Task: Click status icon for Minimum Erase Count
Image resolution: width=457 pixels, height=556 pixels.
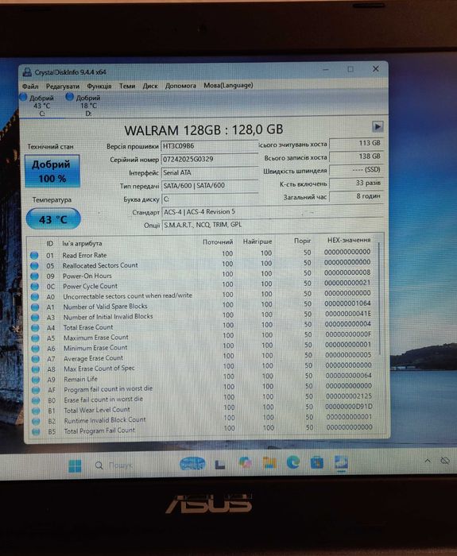Action: pos(36,349)
